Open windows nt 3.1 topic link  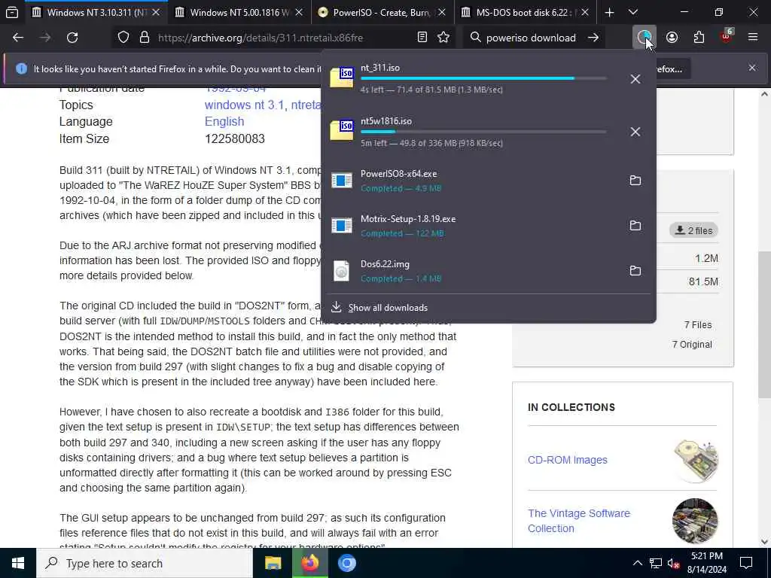tap(245, 105)
